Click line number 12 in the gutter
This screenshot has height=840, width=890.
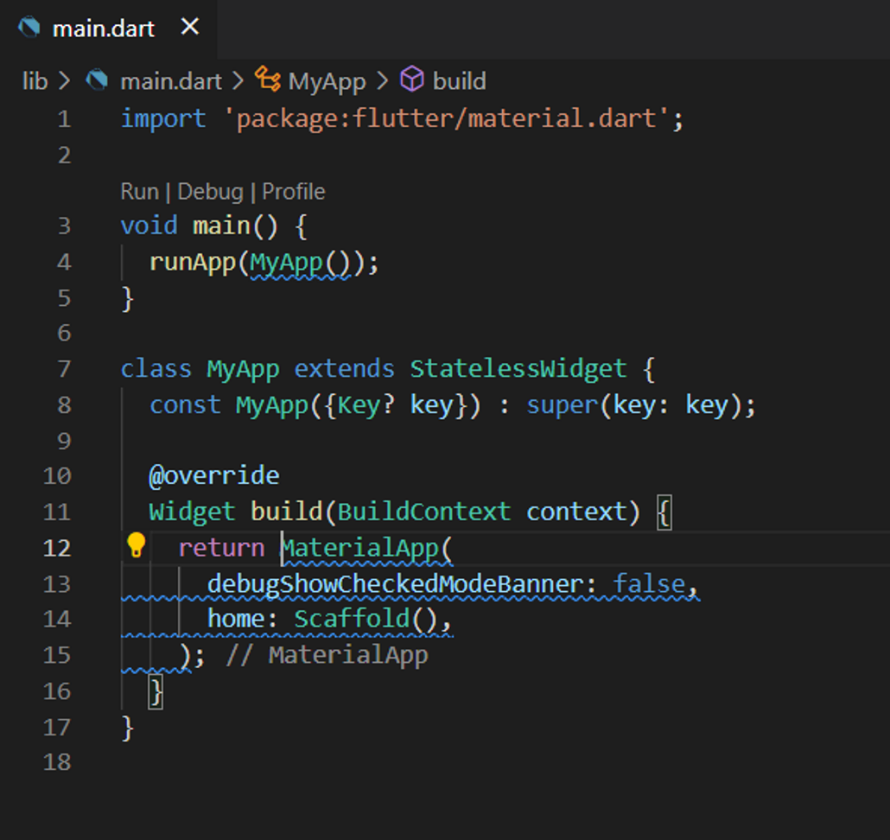pos(57,548)
